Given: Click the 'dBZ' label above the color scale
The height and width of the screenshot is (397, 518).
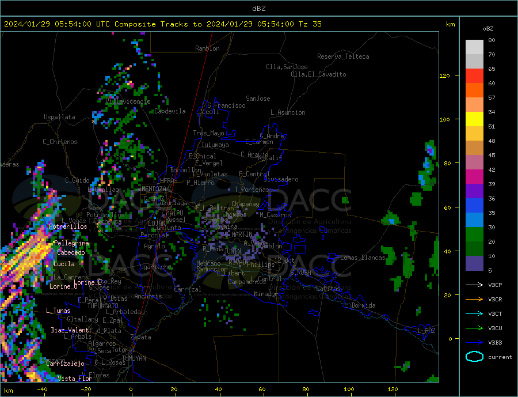Looking at the screenshot, I should click(488, 29).
